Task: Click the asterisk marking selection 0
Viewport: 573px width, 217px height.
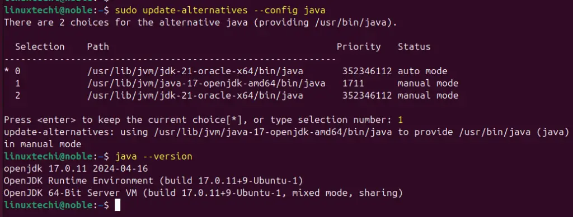Action: pos(7,71)
